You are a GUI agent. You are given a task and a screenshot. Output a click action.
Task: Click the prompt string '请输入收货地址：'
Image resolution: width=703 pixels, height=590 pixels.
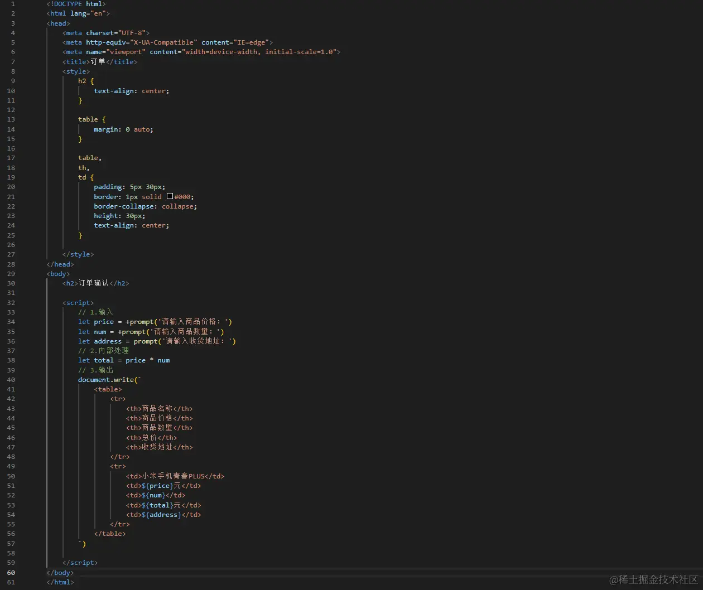[x=197, y=341]
